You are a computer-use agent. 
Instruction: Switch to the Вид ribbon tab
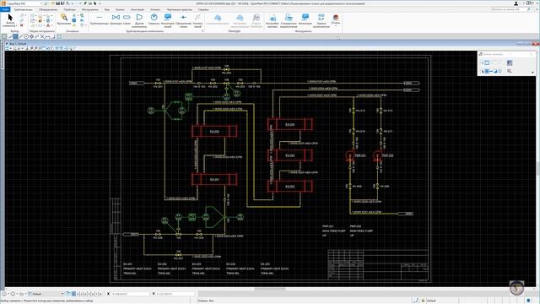pyautogui.click(x=107, y=9)
